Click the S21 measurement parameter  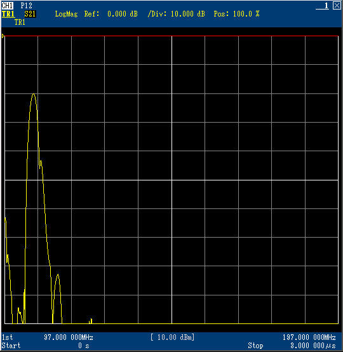pyautogui.click(x=30, y=14)
